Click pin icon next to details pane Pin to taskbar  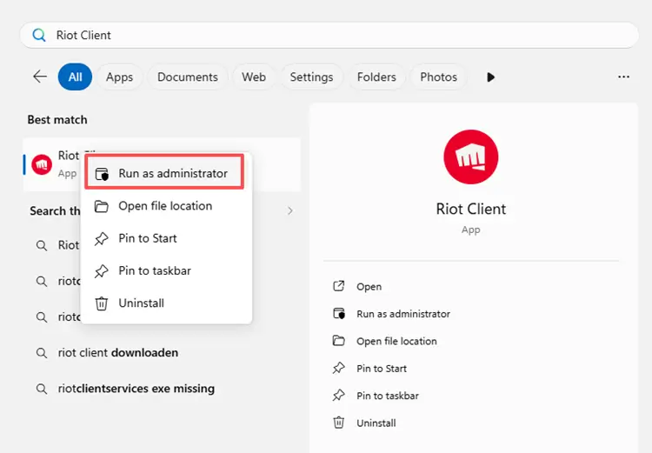(x=339, y=396)
